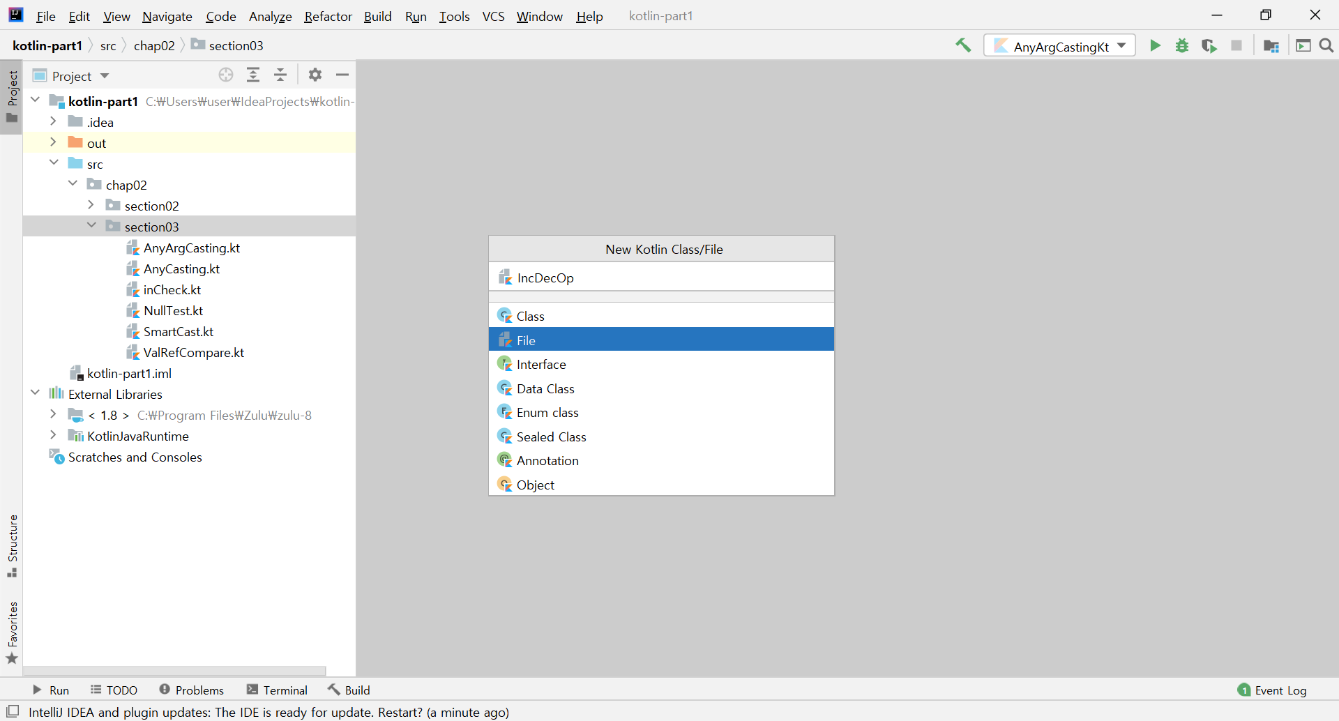Viewport: 1339px width, 721px height.
Task: Choose Annotation option
Action: pyautogui.click(x=661, y=460)
